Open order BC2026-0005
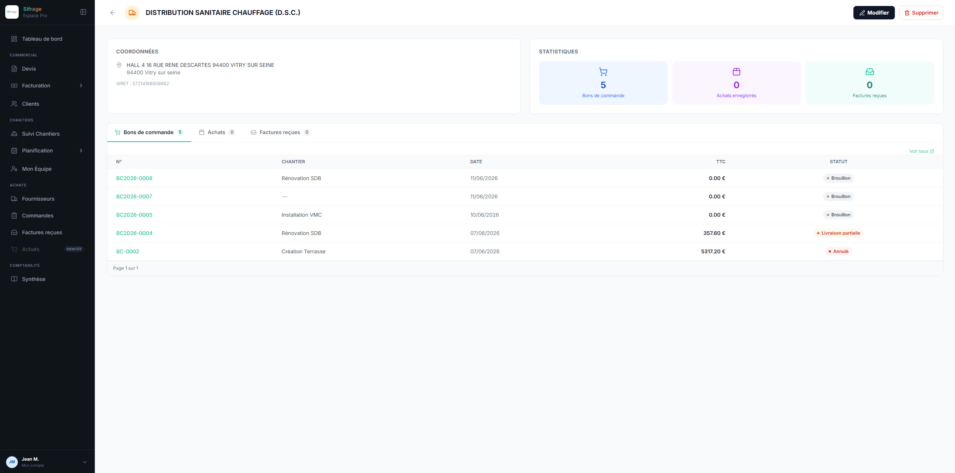The height and width of the screenshot is (473, 955). tap(134, 215)
